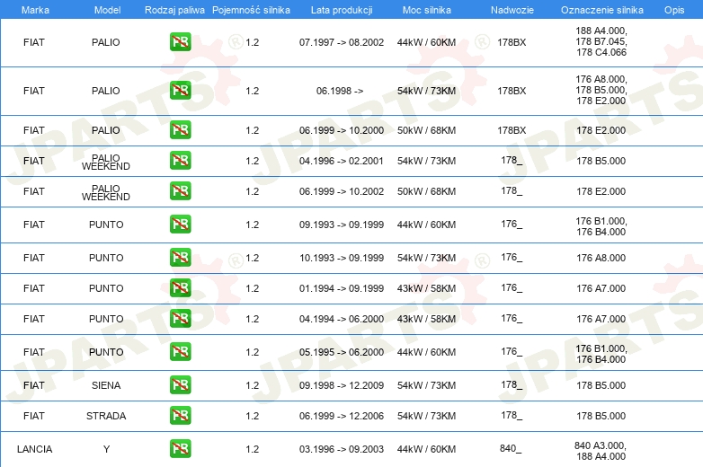703x467 pixels.
Task: Select fuel icon in Palio Weekend 06.1999 row
Action: point(180,190)
